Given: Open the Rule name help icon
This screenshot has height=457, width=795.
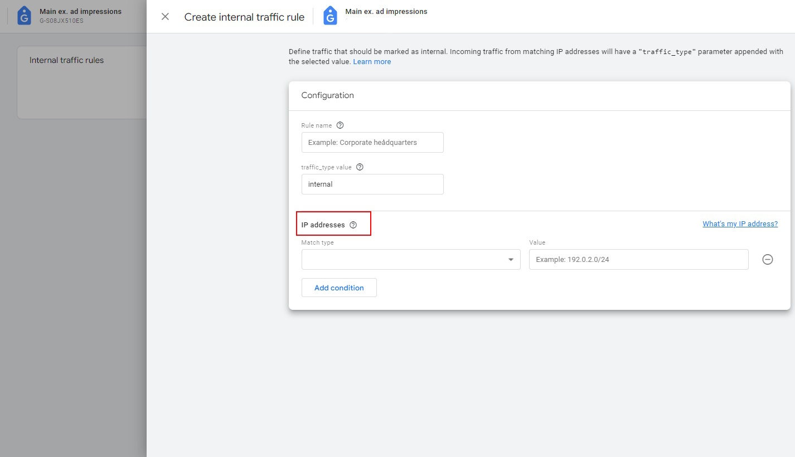Looking at the screenshot, I should [340, 125].
